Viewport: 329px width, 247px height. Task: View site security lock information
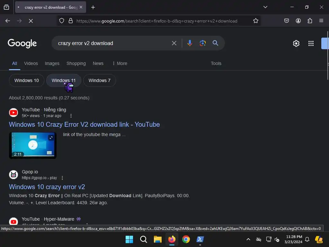(71, 21)
